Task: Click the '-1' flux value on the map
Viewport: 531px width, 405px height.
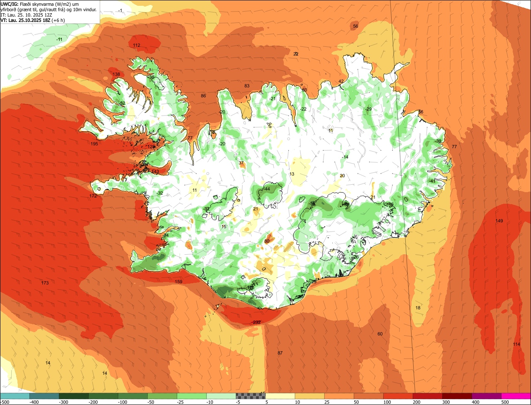Action: (x=120, y=10)
